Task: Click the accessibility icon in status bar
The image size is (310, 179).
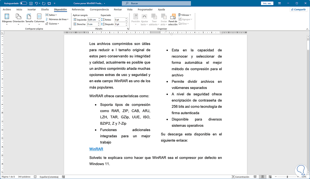Action: 64,177
